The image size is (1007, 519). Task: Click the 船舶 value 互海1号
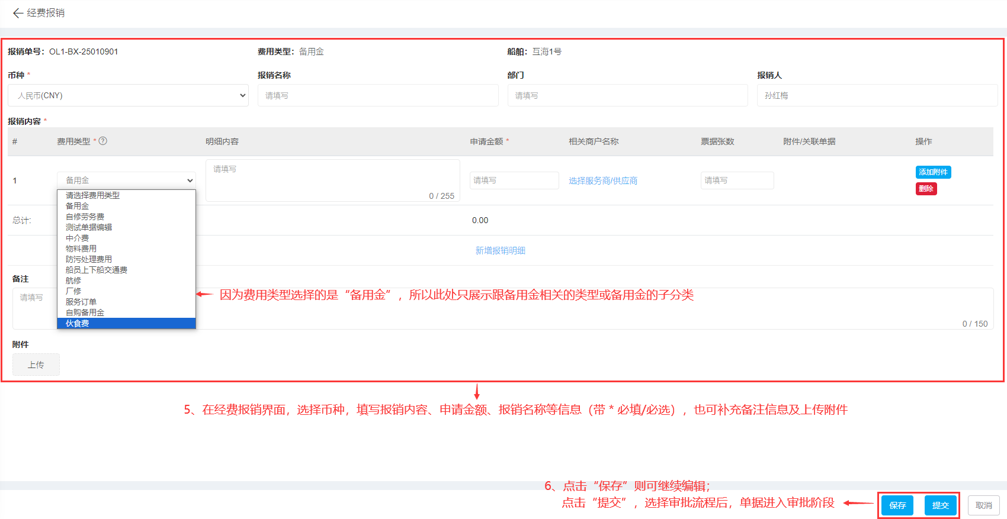coord(547,51)
